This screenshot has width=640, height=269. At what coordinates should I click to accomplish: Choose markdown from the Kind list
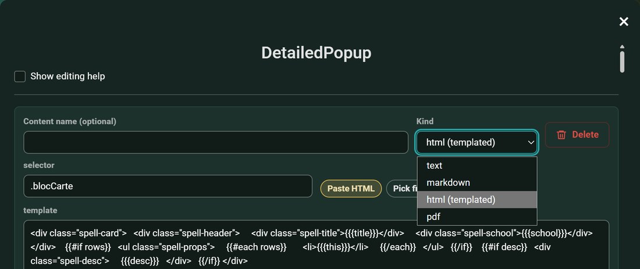pyautogui.click(x=477, y=182)
